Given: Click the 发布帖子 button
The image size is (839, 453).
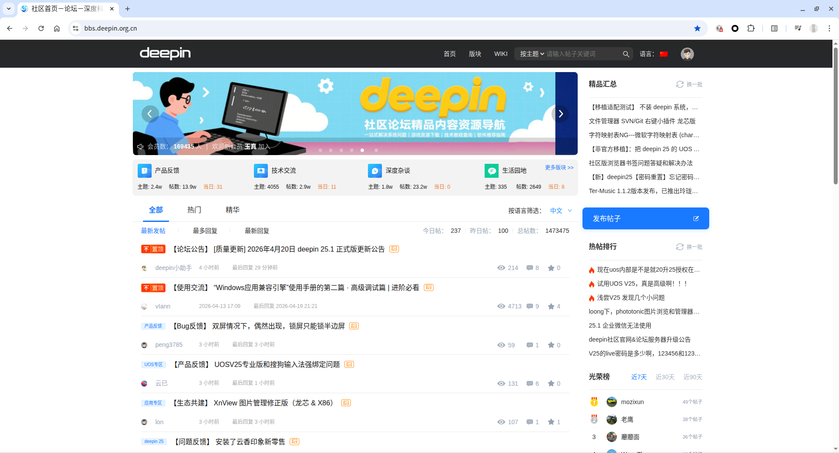Looking at the screenshot, I should 645,218.
